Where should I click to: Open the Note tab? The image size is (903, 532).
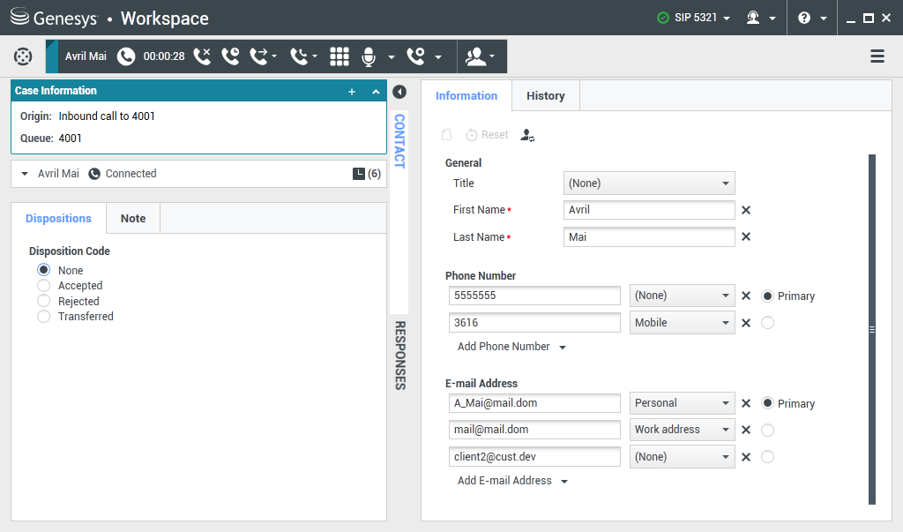coord(132,217)
